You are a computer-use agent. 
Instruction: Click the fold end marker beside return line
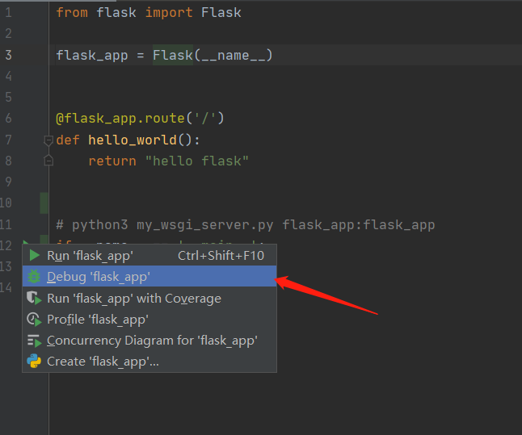click(x=48, y=161)
